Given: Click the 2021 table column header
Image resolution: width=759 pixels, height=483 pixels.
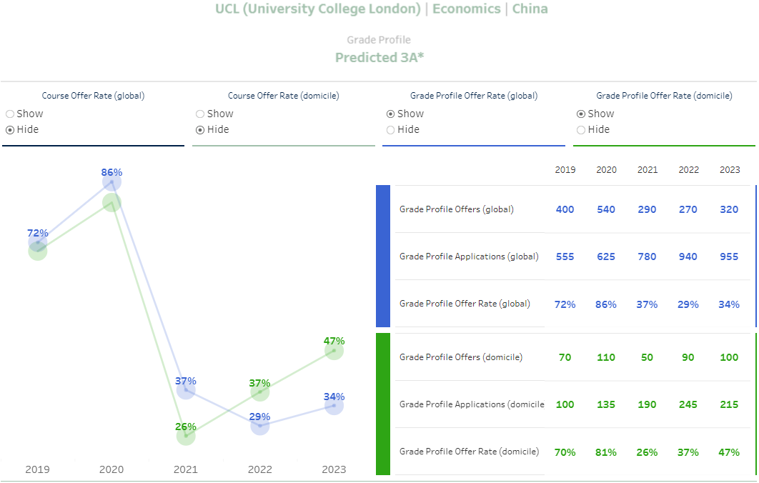Looking at the screenshot, I should tap(648, 170).
